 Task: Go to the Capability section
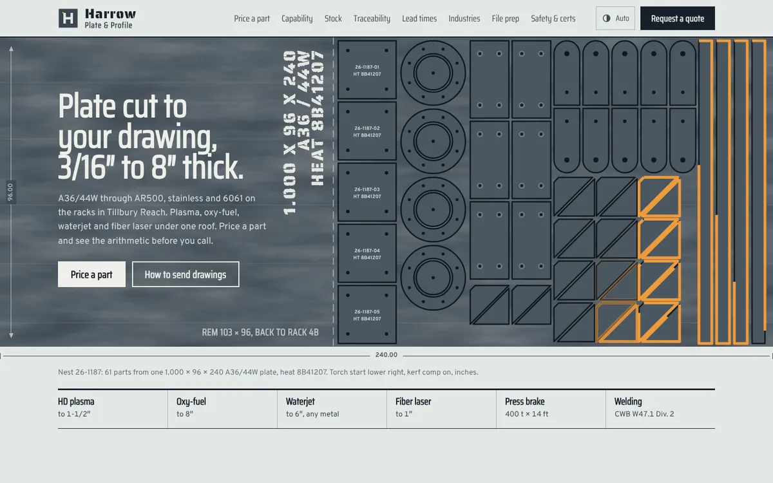tap(297, 19)
